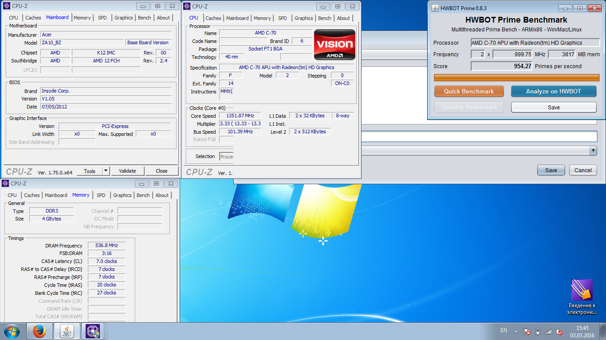Click the muted volume tray icon
The height and width of the screenshot is (340, 606).
[x=559, y=331]
